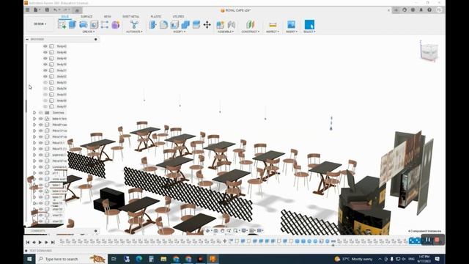
Task: Select the Extrude tool icon
Action: [73, 24]
